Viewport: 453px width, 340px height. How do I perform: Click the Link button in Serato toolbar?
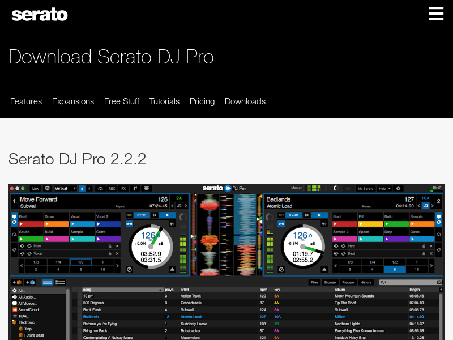pyautogui.click(x=35, y=189)
